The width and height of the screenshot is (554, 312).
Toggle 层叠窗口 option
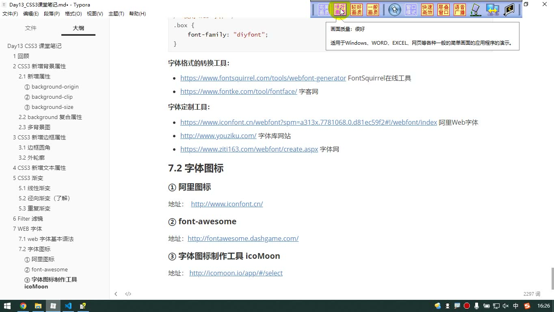pos(444,10)
